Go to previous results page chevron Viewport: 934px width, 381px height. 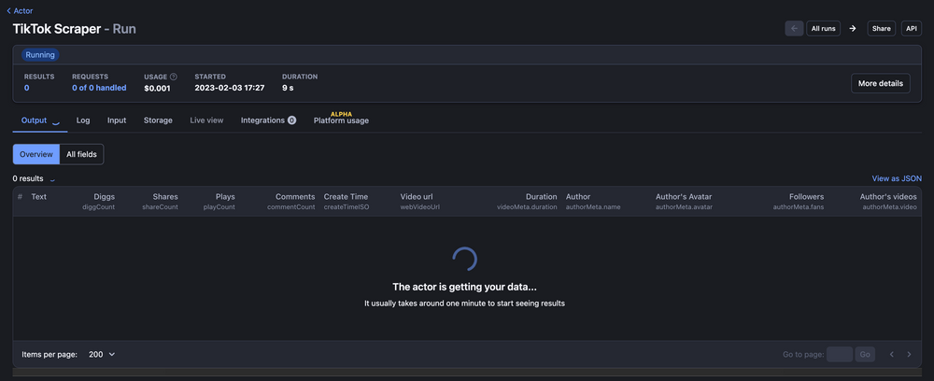[x=891, y=355]
